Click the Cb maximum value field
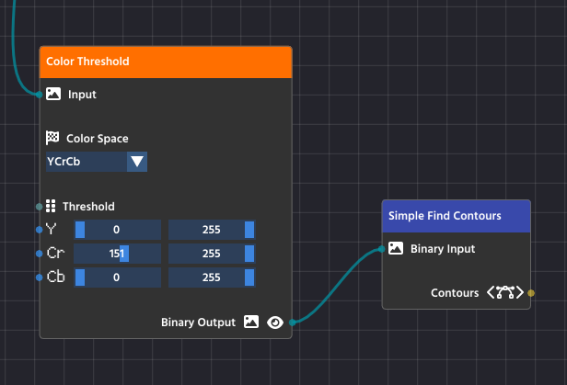 tap(211, 277)
